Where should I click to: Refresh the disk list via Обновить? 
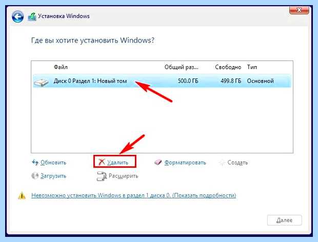53,163
